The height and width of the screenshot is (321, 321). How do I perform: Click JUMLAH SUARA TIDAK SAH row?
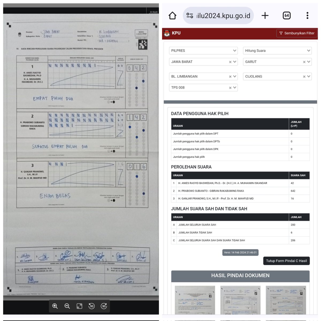pos(240,233)
